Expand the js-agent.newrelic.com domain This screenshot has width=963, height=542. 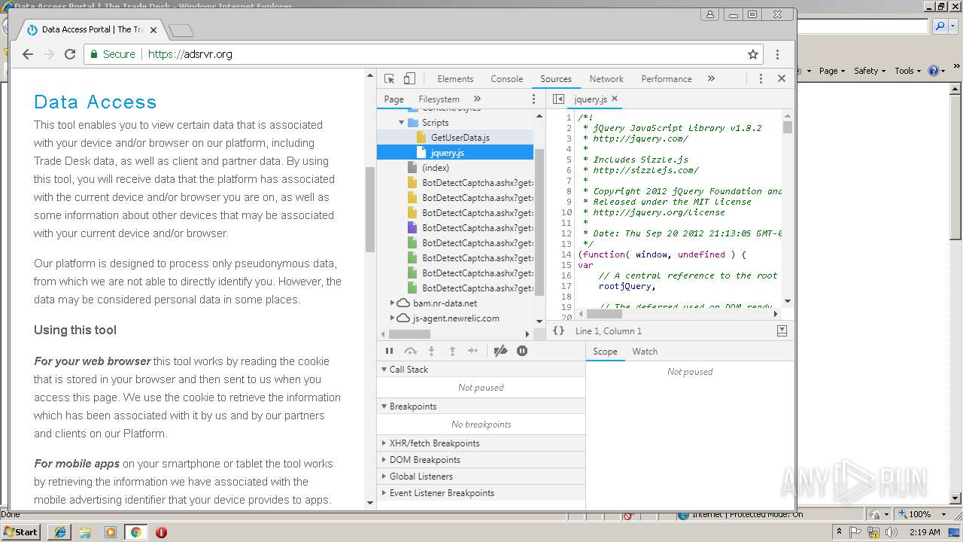click(x=392, y=318)
